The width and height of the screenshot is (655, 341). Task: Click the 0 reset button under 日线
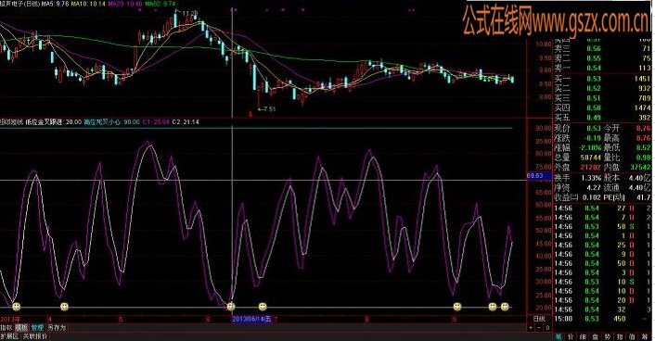547,328
